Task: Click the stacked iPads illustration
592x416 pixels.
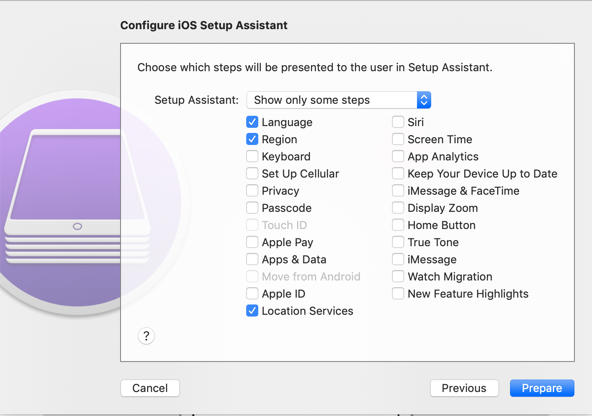Action: point(77,197)
